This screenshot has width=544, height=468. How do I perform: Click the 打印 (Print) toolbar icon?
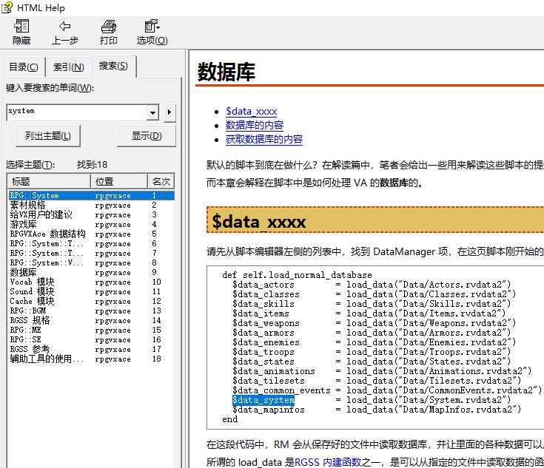click(109, 33)
